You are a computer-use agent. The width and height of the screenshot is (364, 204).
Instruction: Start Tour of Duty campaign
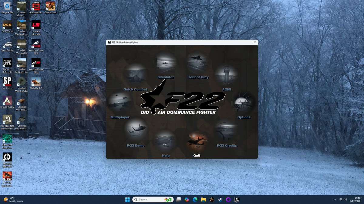pos(198,66)
